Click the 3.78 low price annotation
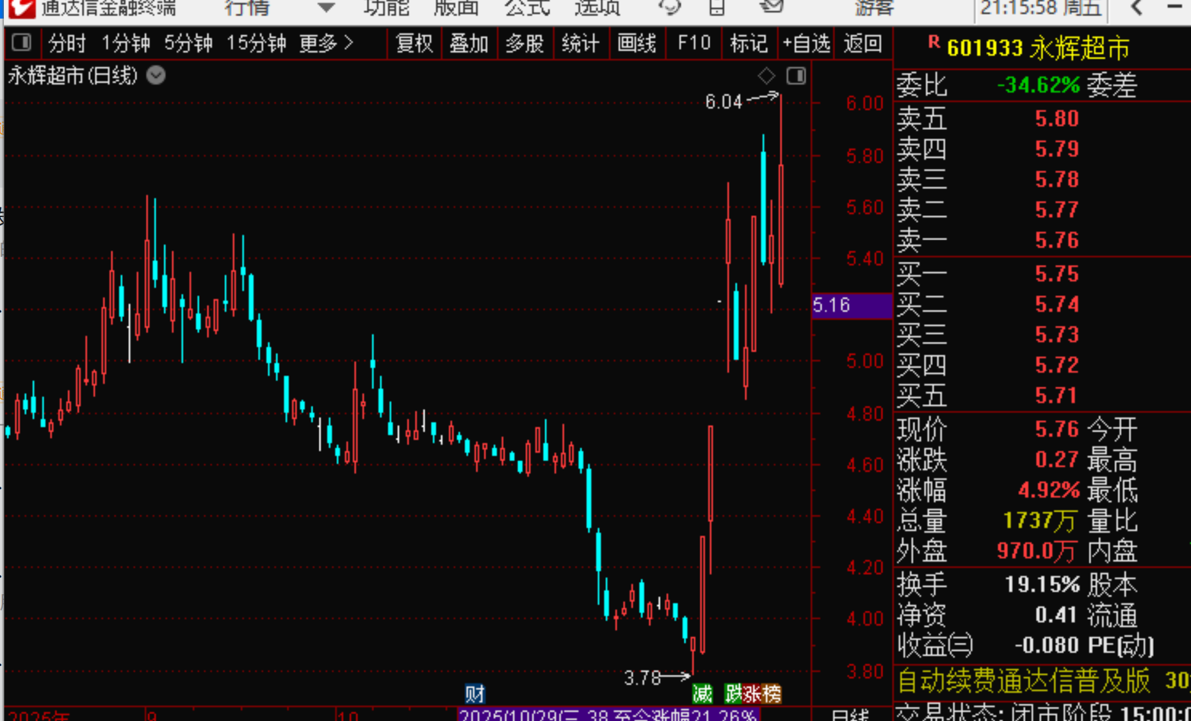This screenshot has width=1191, height=721. point(642,677)
